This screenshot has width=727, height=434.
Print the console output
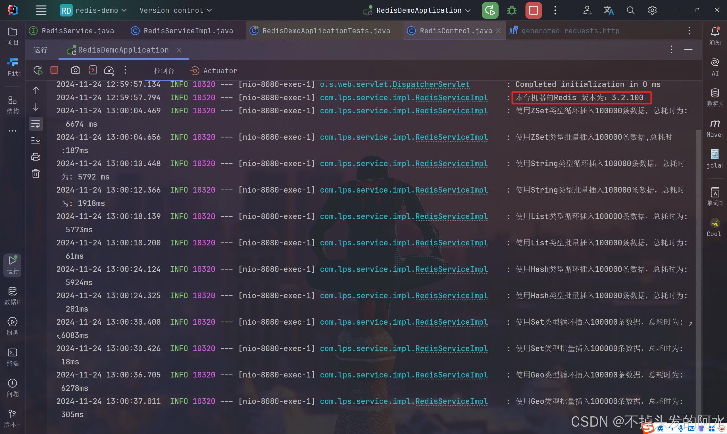tap(36, 157)
